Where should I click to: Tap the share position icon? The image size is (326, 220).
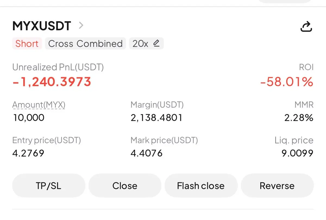pos(306,26)
